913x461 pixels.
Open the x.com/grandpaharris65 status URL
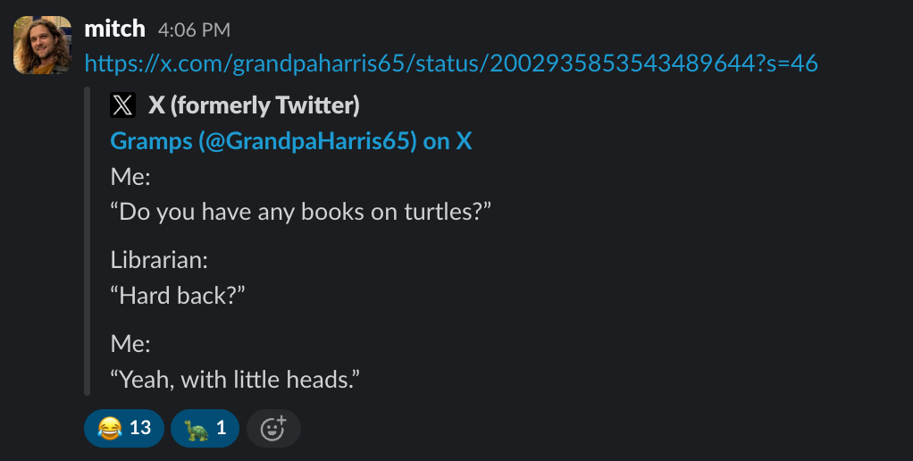[429, 63]
